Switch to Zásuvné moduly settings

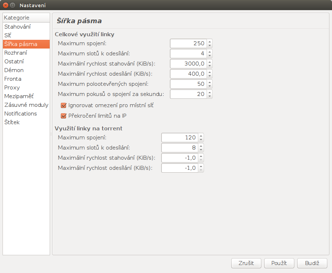tap(26, 105)
